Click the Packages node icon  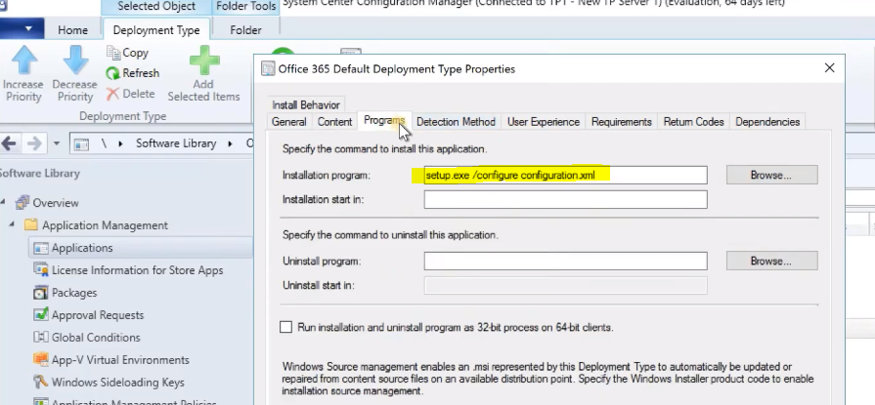click(x=41, y=293)
